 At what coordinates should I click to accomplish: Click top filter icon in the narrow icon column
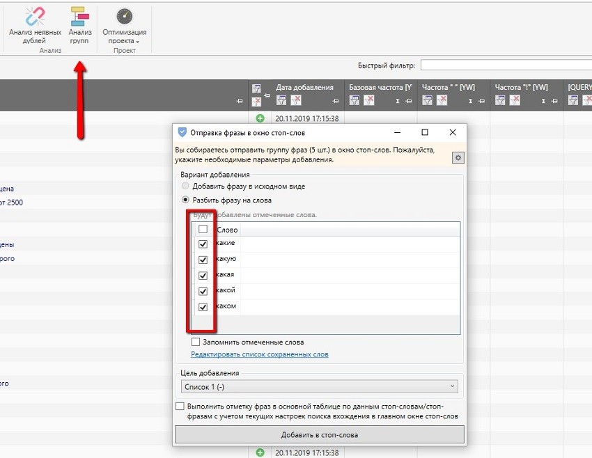256,88
